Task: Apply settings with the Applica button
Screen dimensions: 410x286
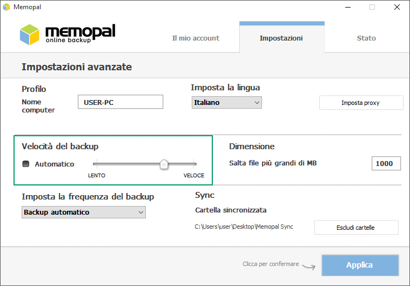Action: (x=360, y=265)
